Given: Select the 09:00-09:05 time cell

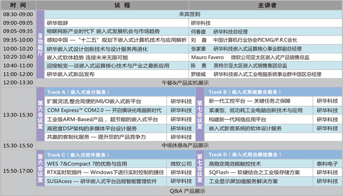Looking at the screenshot, I should (18, 23).
